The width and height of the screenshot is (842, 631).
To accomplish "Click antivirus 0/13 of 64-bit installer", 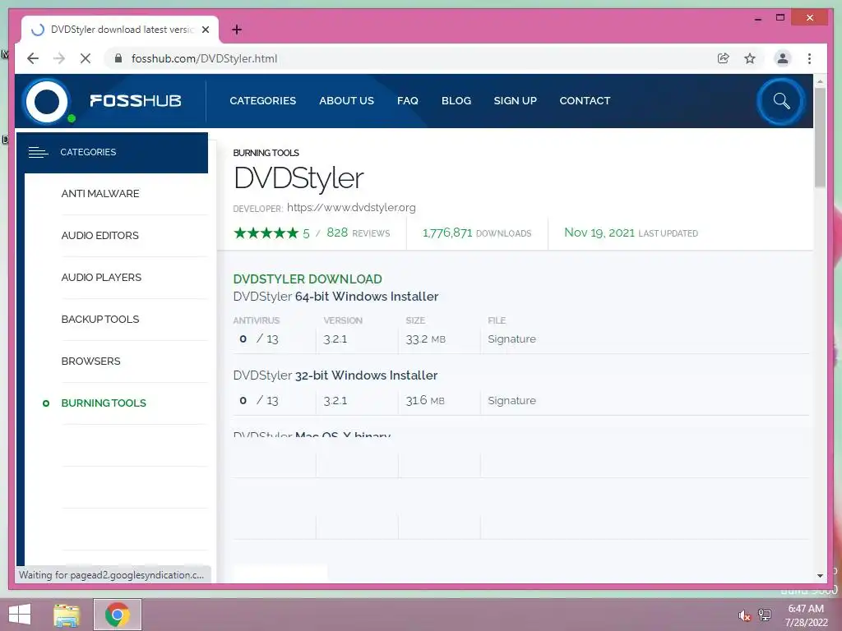I will click(x=258, y=339).
